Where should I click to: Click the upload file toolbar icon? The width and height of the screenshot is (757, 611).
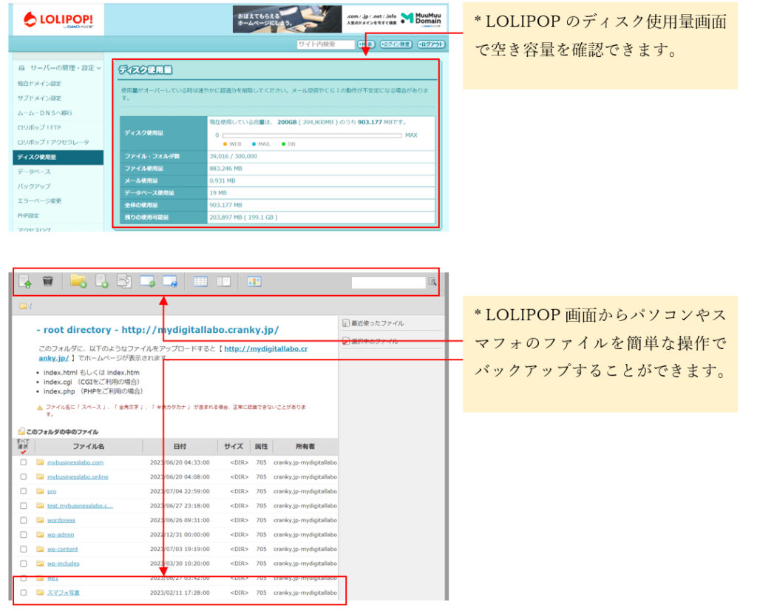pos(25,281)
